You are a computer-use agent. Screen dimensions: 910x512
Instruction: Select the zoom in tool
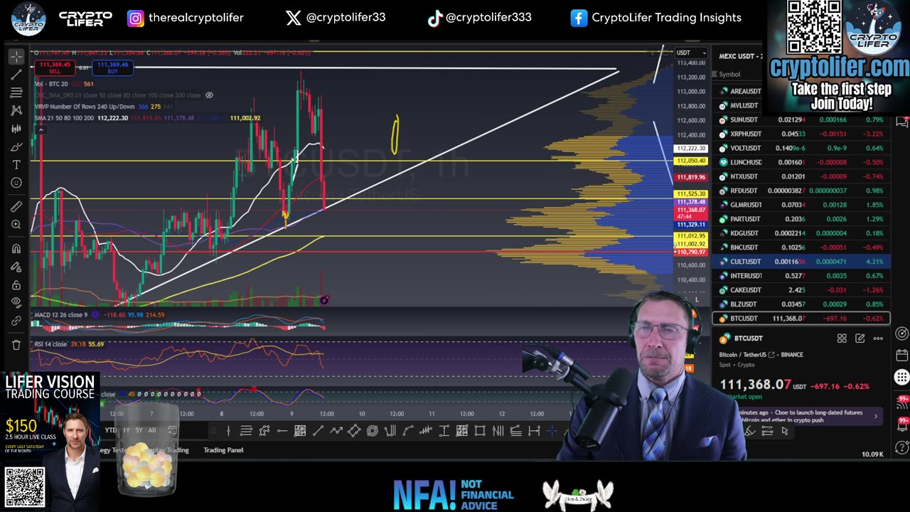pyautogui.click(x=16, y=225)
